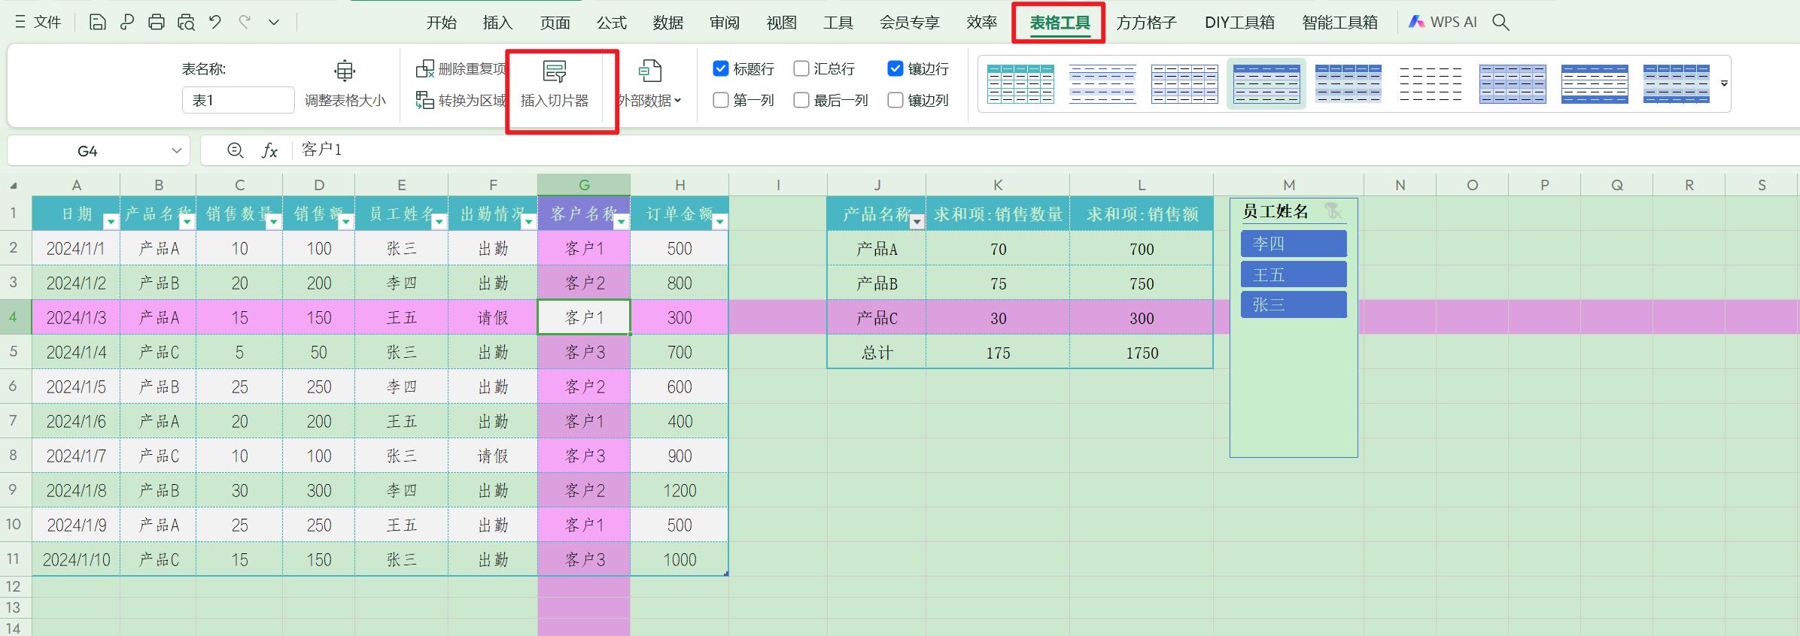Screen dimensions: 1800x636
Task: Expand the table styles gallery arrow
Action: coord(1724,83)
